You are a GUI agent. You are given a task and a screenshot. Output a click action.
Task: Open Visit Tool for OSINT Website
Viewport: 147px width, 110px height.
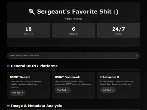click(18, 93)
